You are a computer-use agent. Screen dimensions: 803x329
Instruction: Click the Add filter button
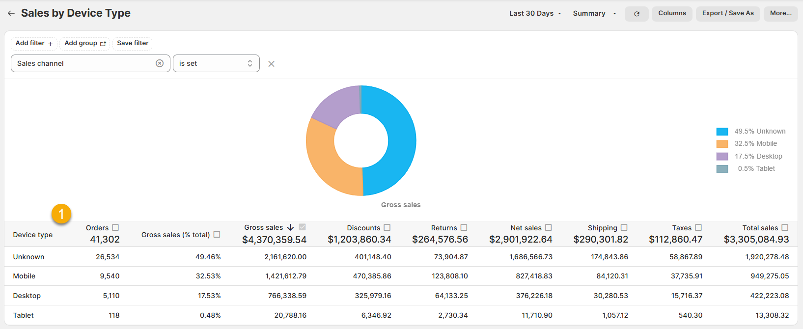point(34,43)
